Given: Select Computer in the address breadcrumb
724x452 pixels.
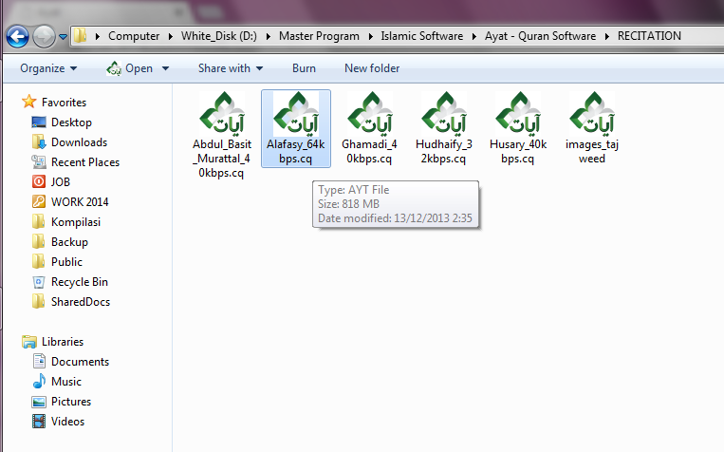Looking at the screenshot, I should (134, 36).
